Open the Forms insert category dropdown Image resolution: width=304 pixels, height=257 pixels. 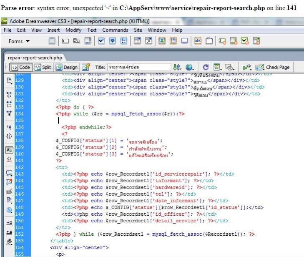click(20, 41)
